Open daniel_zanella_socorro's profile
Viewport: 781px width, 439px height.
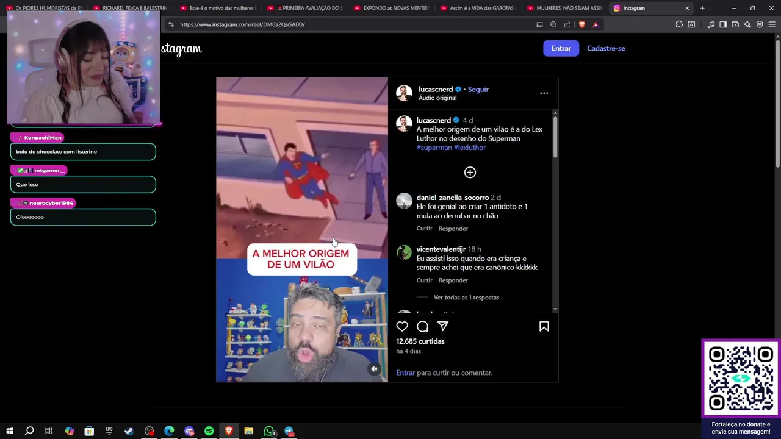point(453,198)
